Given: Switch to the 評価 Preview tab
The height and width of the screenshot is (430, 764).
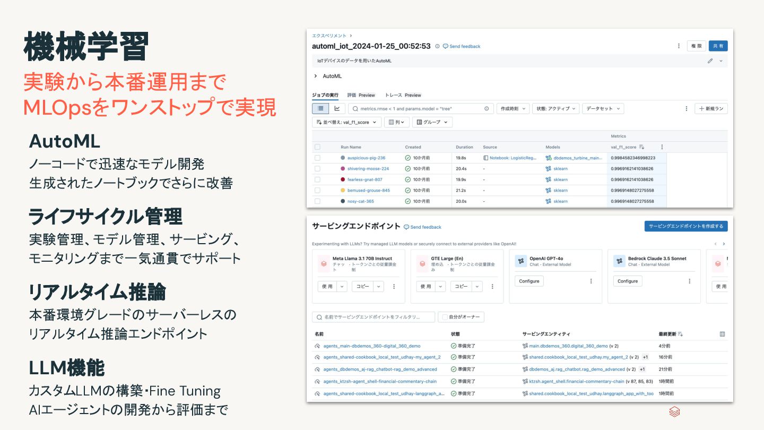Looking at the screenshot, I should pos(361,95).
